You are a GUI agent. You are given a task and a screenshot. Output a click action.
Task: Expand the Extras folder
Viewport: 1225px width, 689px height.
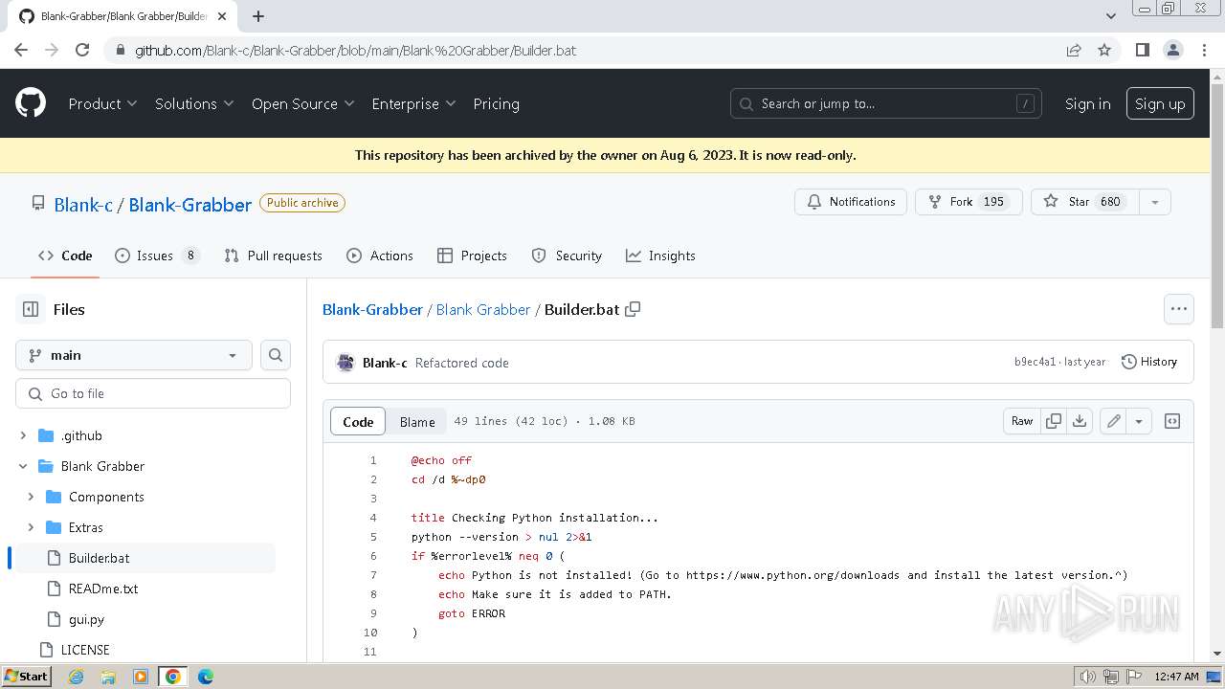[x=31, y=527]
